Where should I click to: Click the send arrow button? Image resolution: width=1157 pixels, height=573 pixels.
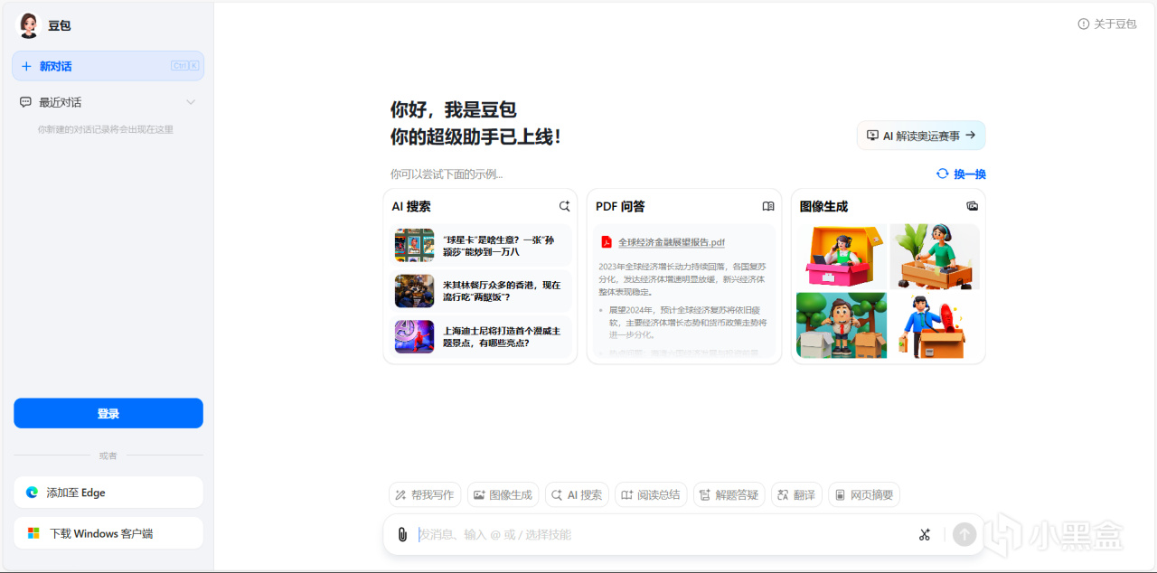pyautogui.click(x=964, y=534)
